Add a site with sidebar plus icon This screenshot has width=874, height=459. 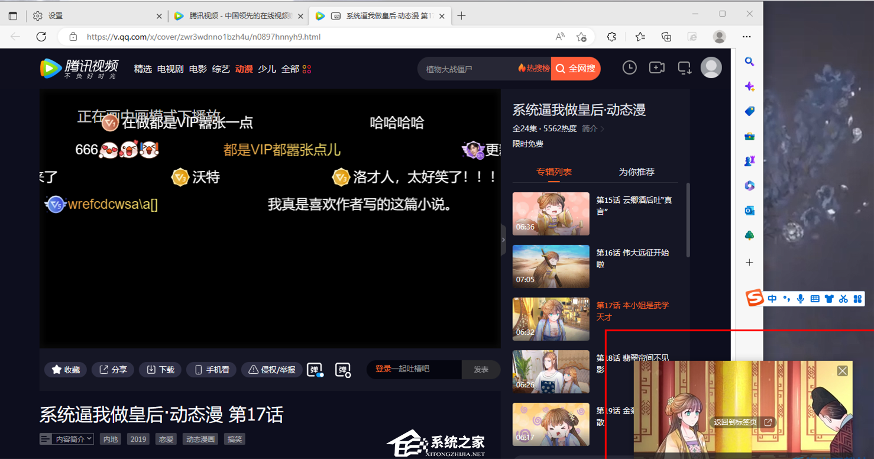[x=749, y=262]
